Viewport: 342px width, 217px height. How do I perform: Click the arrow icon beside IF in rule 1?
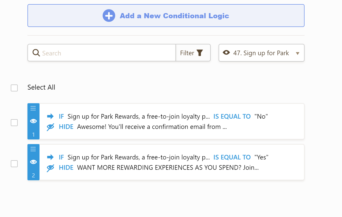click(50, 116)
